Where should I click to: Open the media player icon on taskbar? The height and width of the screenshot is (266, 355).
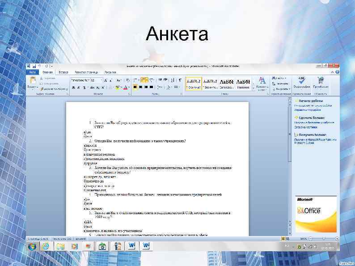tap(74, 246)
